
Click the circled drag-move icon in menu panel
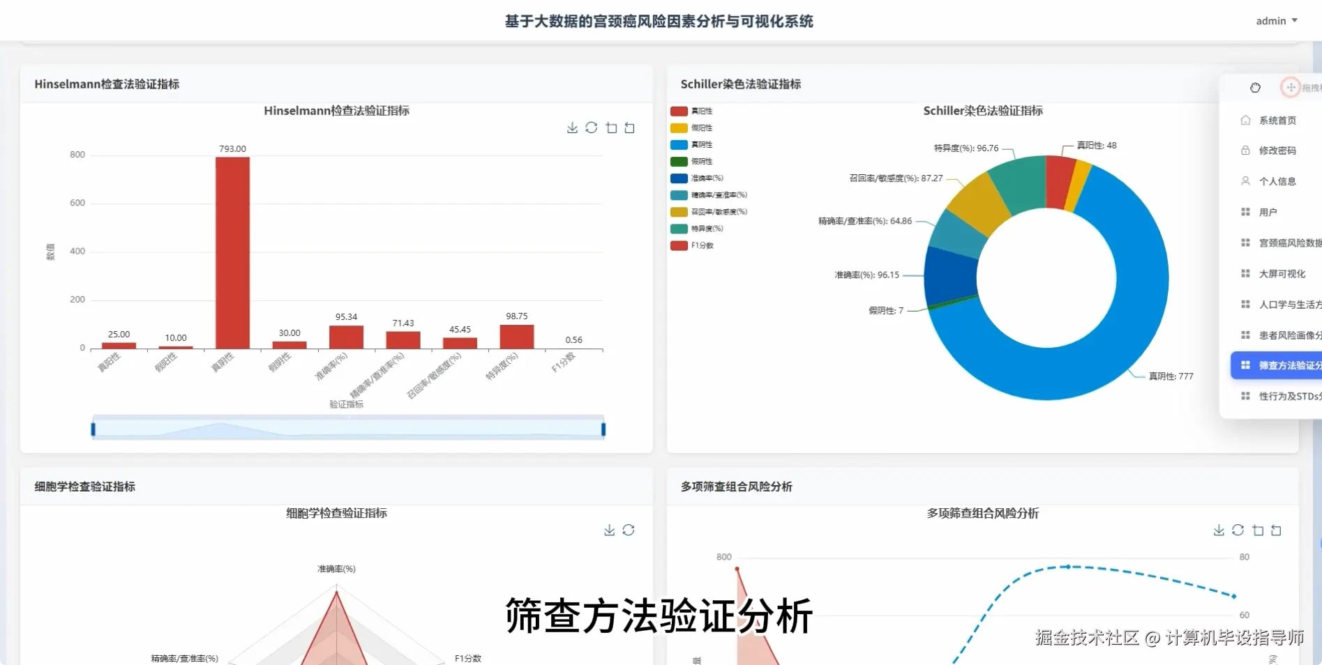point(1291,87)
